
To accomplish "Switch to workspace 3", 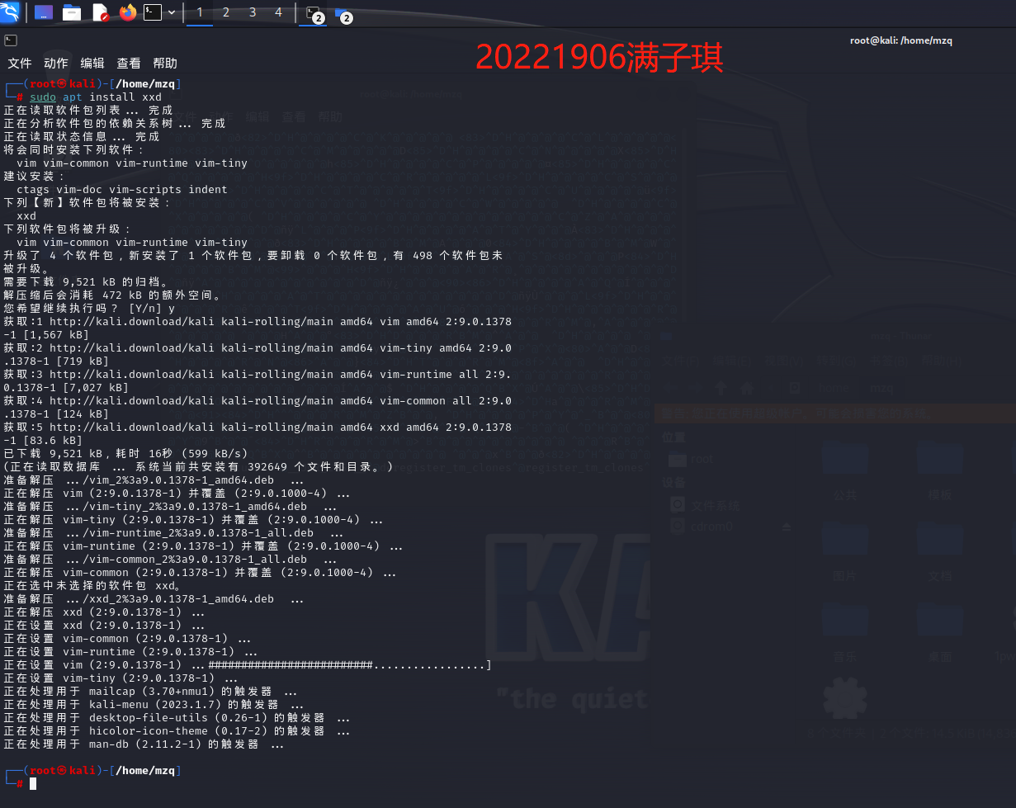I will (253, 12).
